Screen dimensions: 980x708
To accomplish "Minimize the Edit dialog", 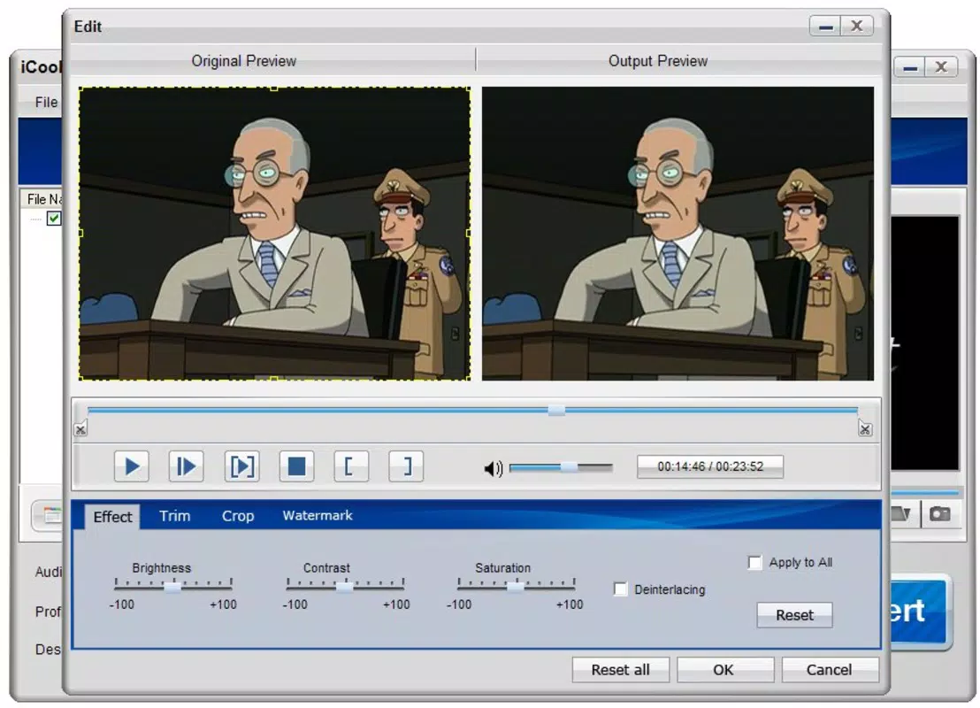I will click(825, 27).
